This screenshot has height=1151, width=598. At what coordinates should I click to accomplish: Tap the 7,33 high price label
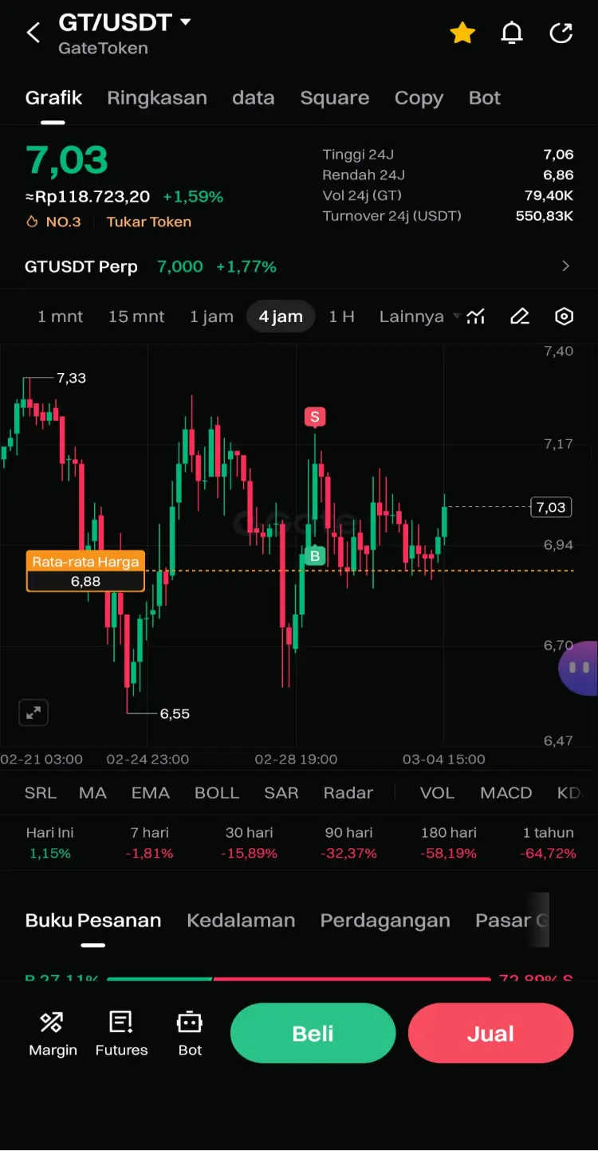click(x=71, y=378)
